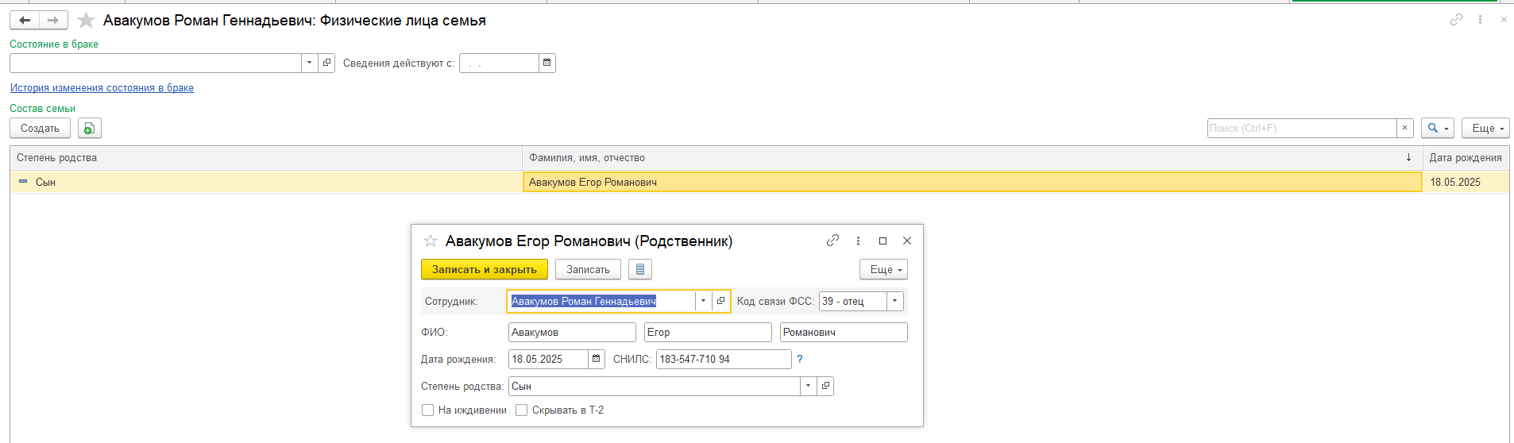This screenshot has height=443, width=1514.
Task: Click the report icon next to Записать
Action: [640, 270]
